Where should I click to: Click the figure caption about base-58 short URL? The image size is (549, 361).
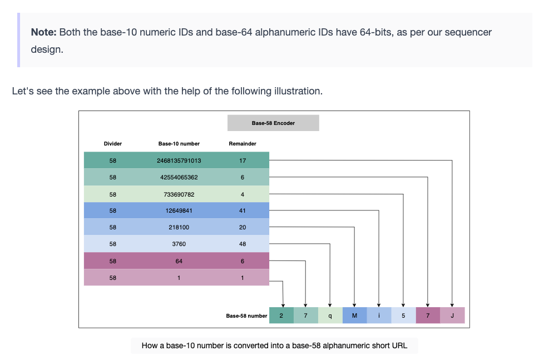point(275,345)
